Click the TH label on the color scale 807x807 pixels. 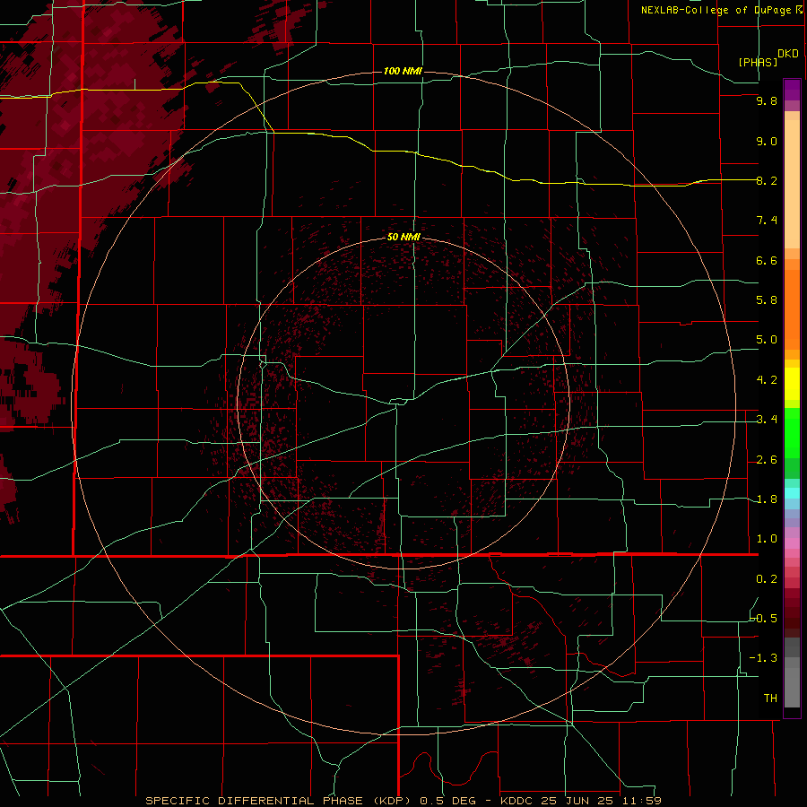click(770, 699)
